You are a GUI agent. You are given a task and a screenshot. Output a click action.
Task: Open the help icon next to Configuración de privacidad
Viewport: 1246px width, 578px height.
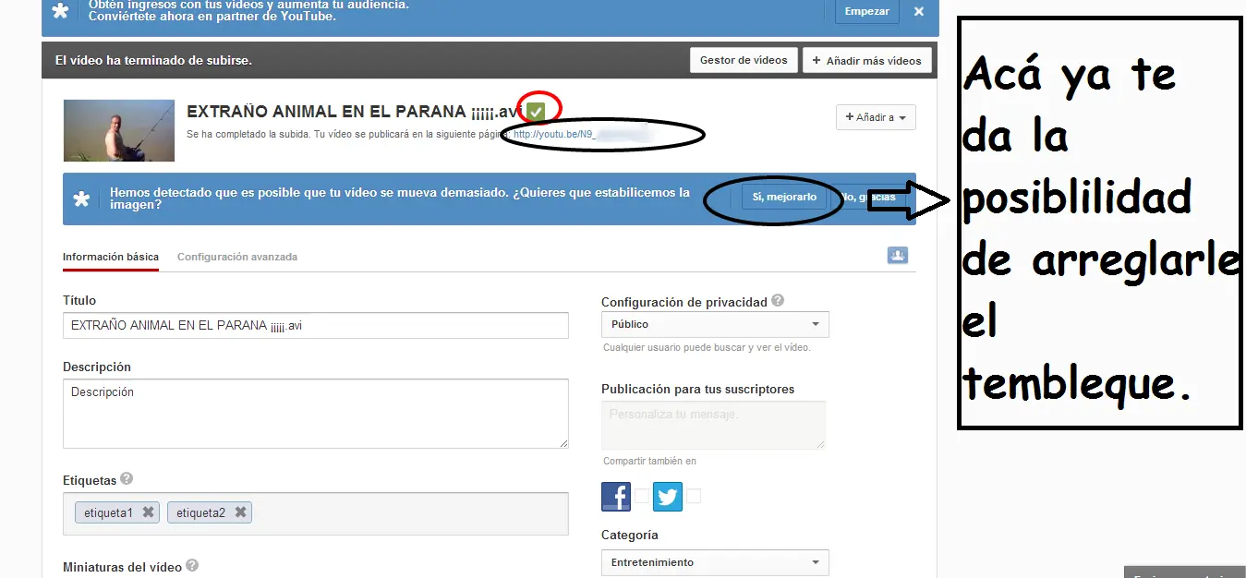point(778,300)
